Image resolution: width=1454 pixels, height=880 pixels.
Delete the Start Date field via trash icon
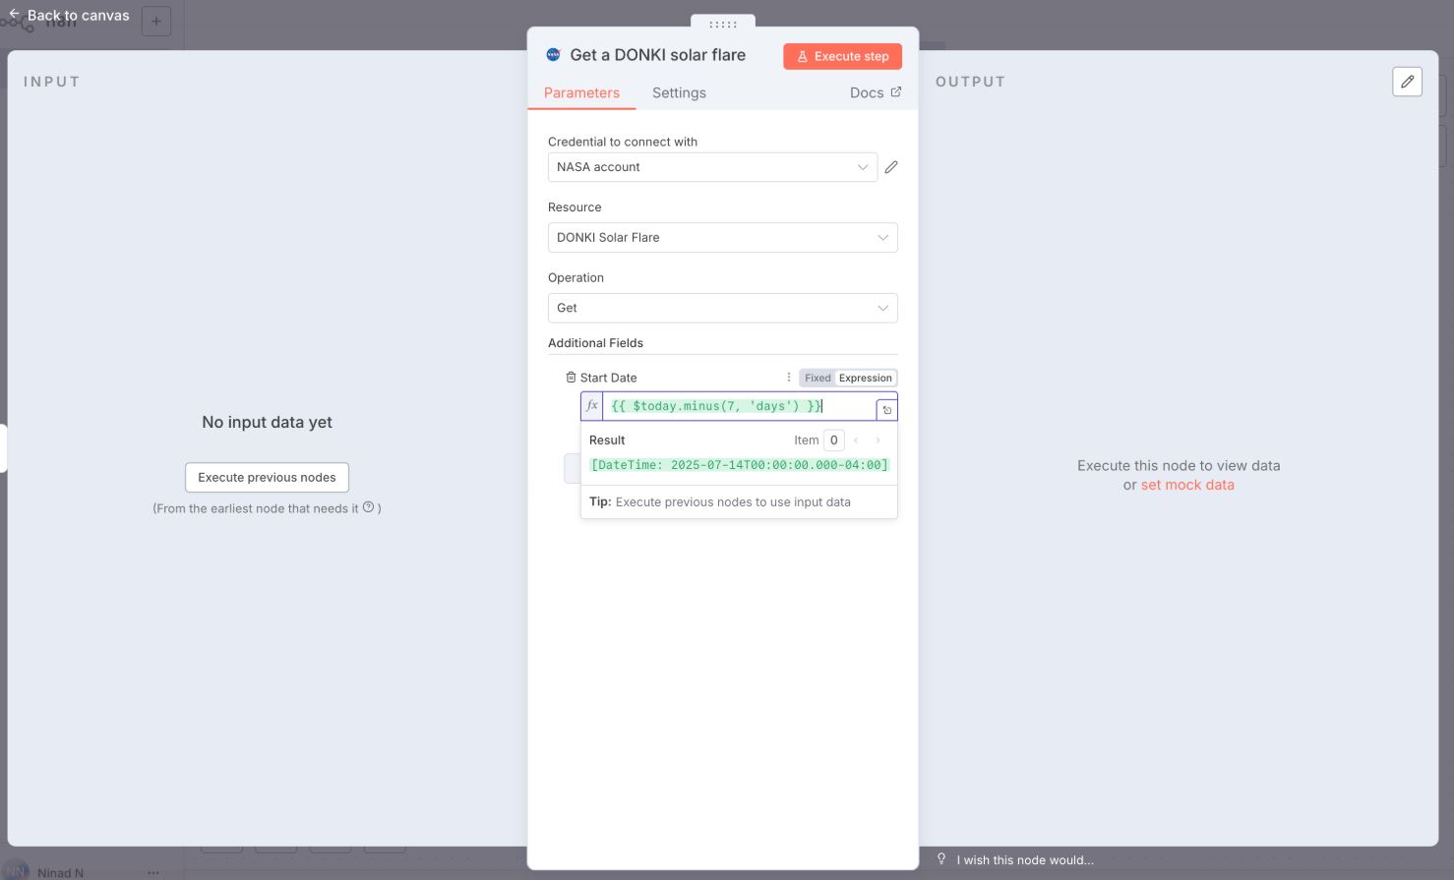tap(571, 378)
